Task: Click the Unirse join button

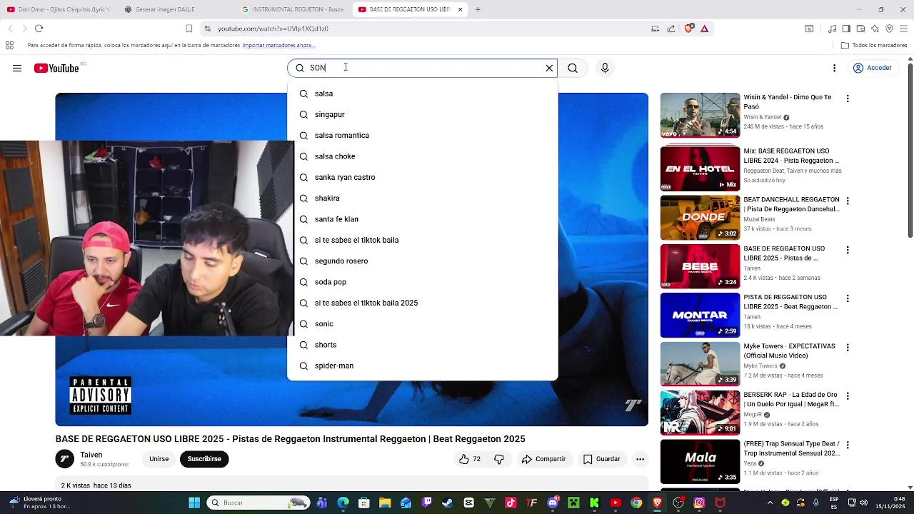Action: pos(159,459)
